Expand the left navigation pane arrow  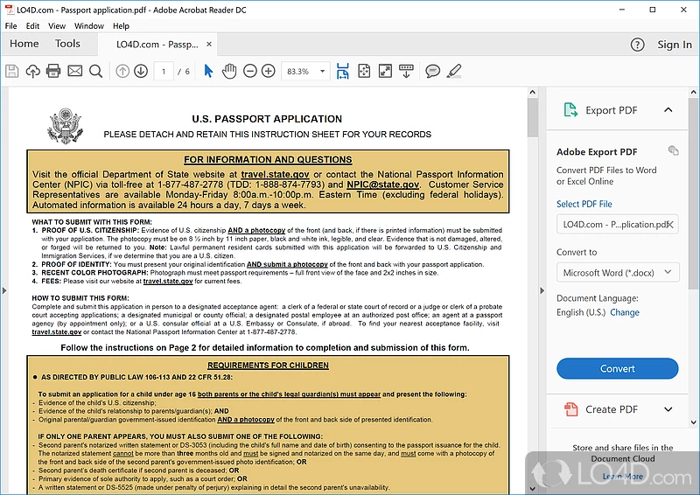[4, 290]
